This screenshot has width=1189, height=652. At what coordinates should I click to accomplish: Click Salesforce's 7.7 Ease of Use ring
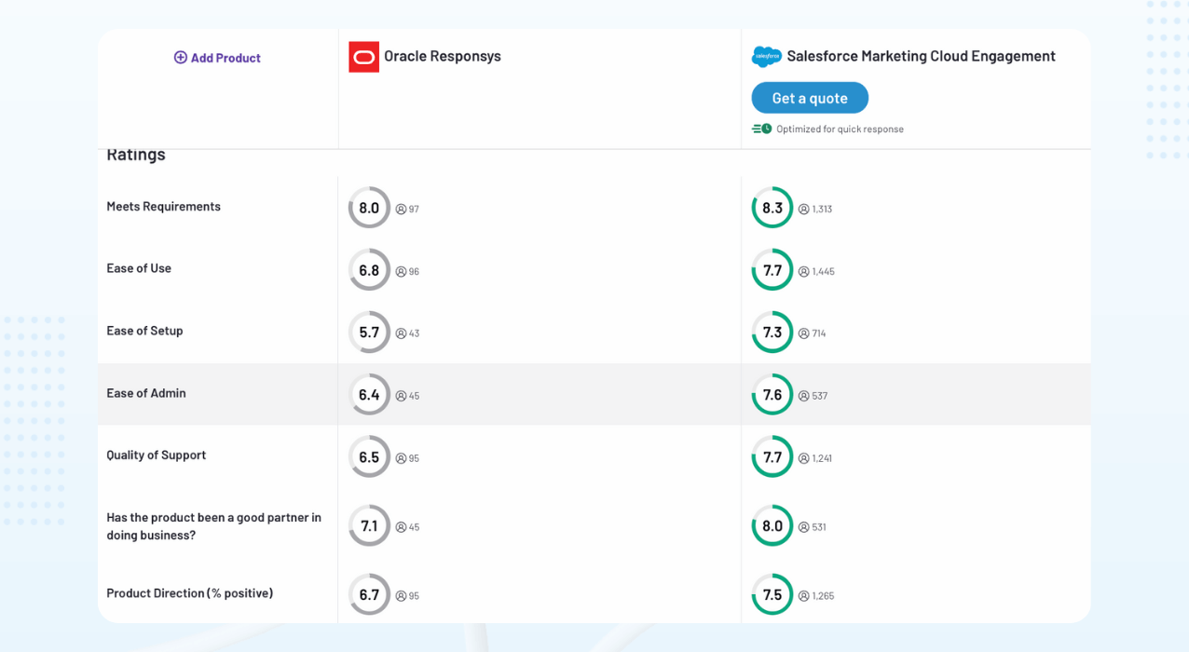click(772, 270)
